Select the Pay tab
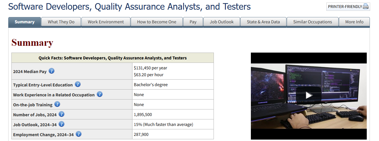This screenshot has height=141, width=379. (x=193, y=22)
